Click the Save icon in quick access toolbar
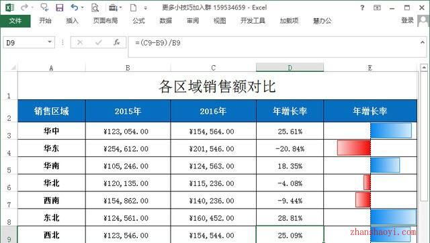Image resolution: width=430 pixels, height=243 pixels. click(x=60, y=7)
